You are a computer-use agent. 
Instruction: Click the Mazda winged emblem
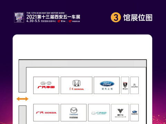point(74,110)
